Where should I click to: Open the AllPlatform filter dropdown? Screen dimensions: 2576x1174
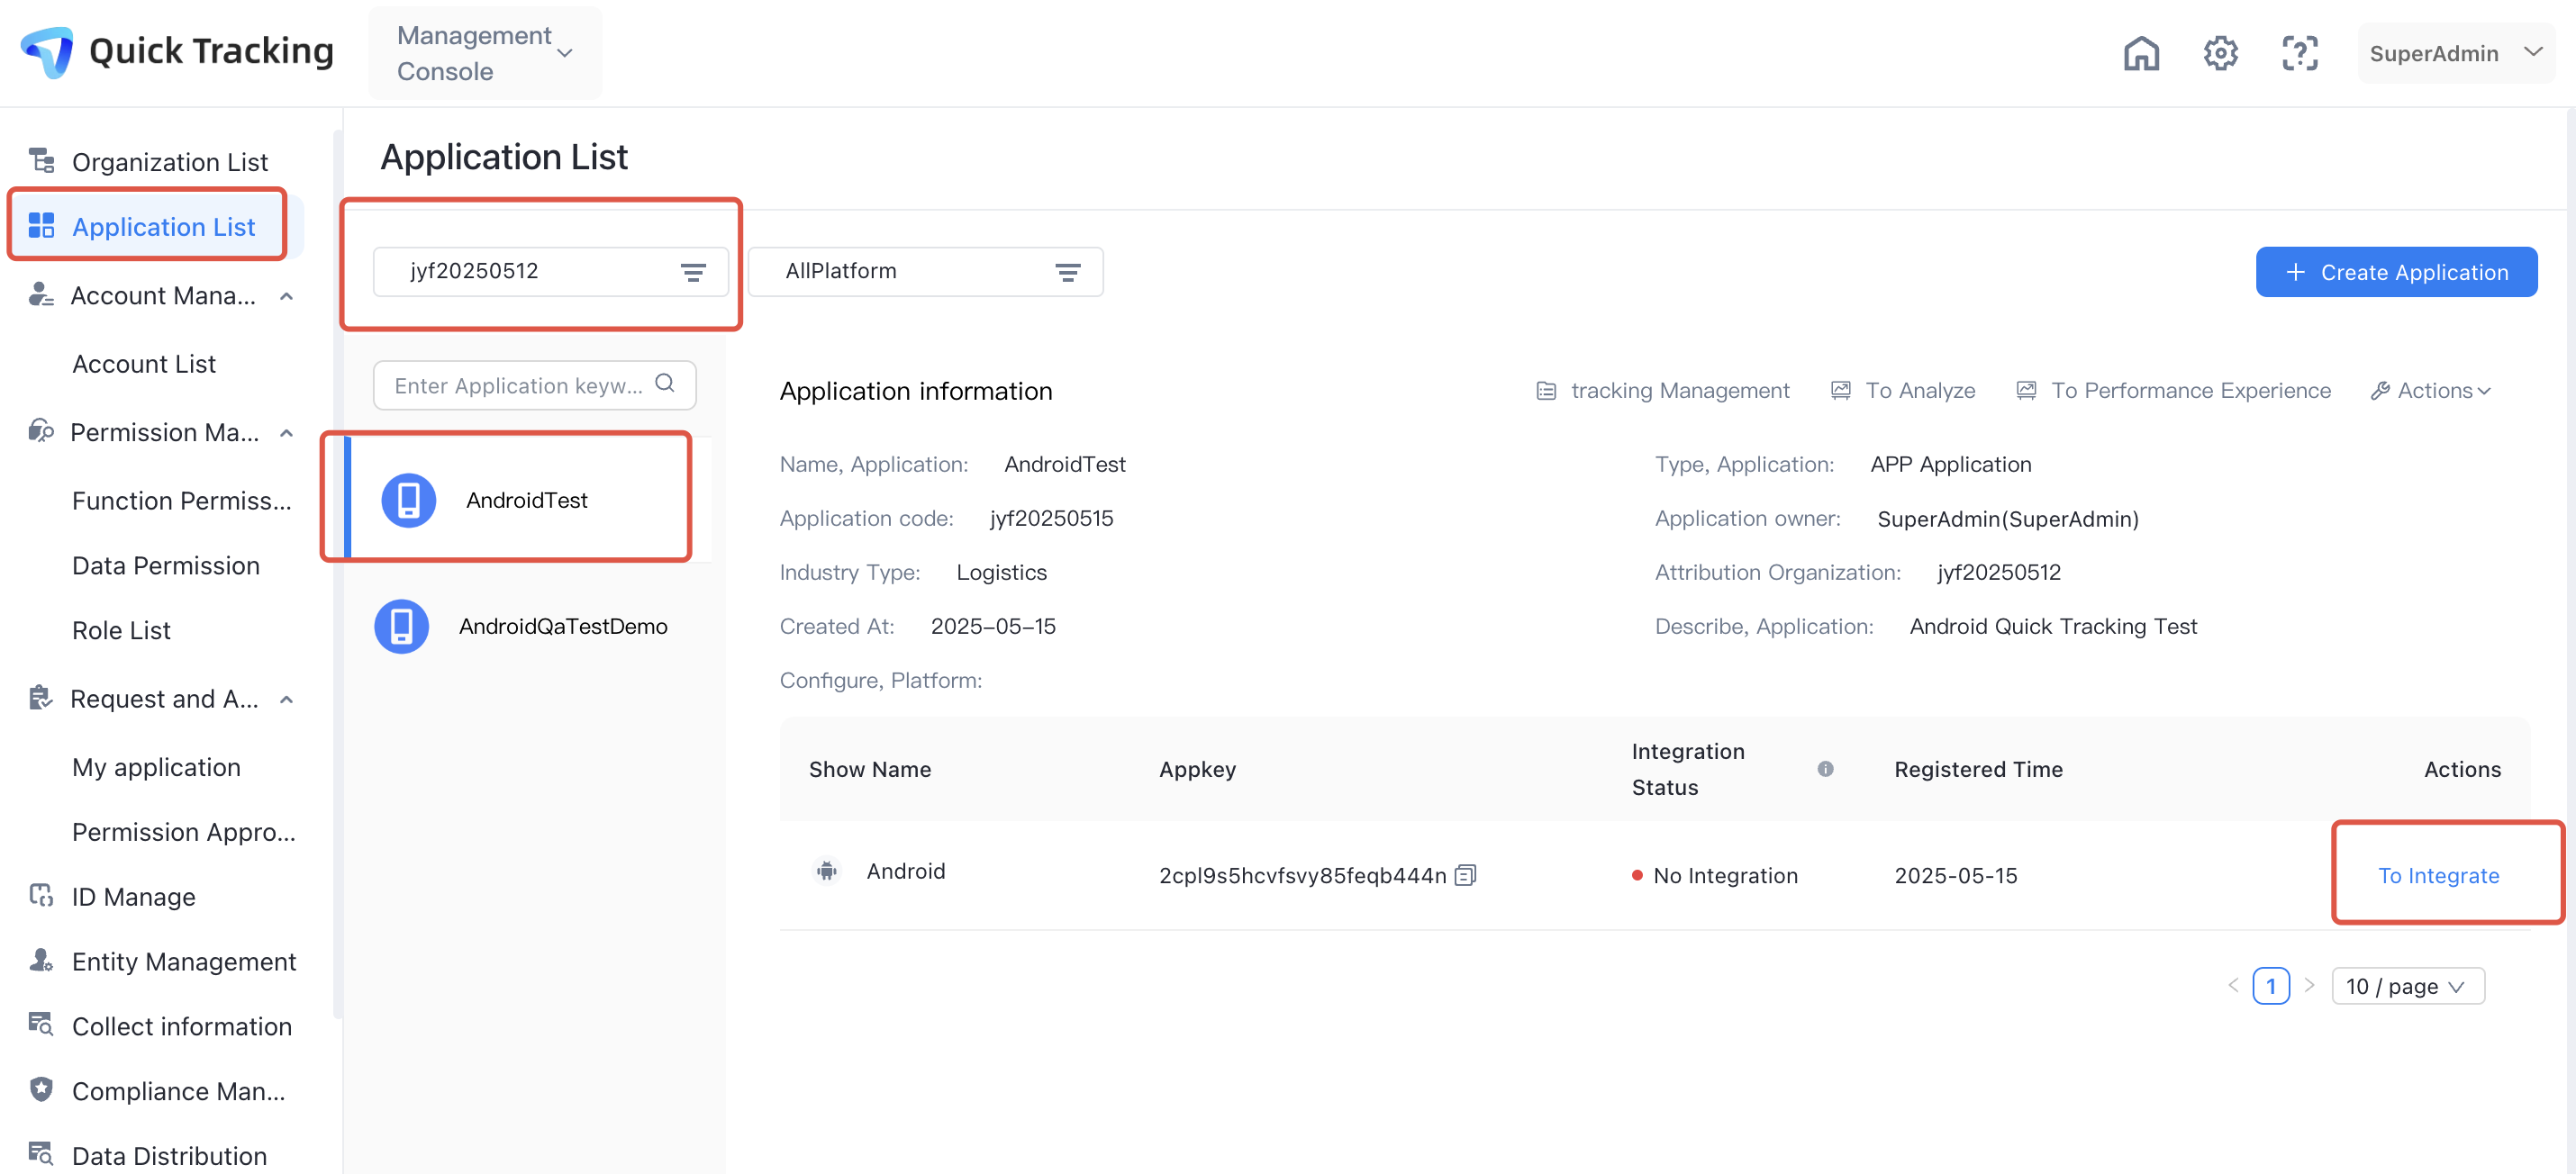coord(925,272)
